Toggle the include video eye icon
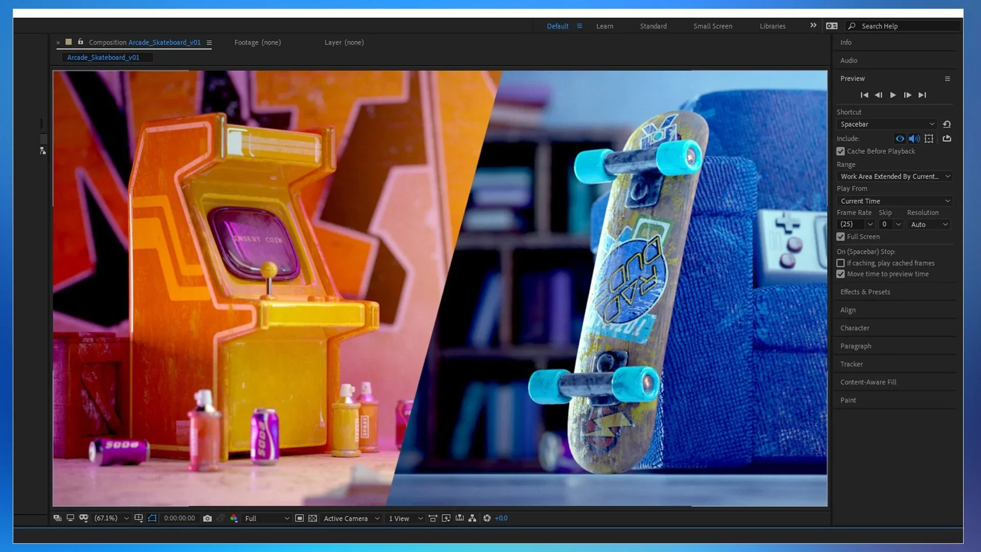981x552 pixels. tap(900, 139)
